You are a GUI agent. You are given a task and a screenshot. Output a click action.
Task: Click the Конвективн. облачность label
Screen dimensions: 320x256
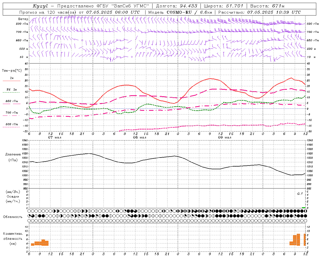click(x=13, y=236)
